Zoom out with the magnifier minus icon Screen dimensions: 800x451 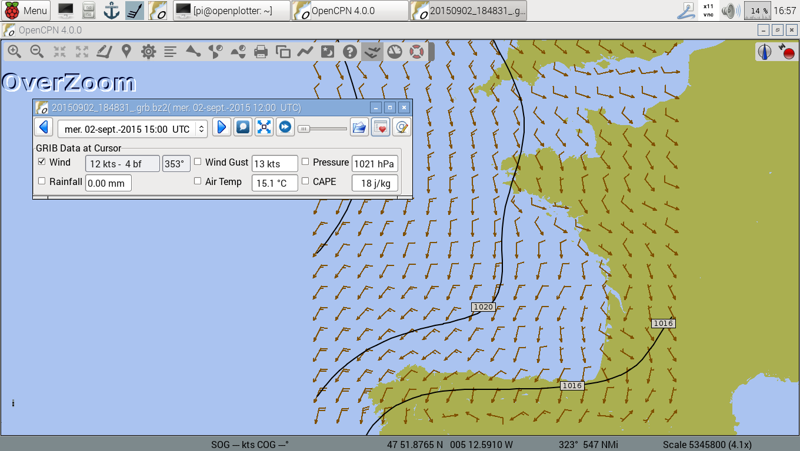point(37,52)
